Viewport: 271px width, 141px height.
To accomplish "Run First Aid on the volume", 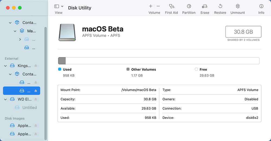I will coord(171,6).
